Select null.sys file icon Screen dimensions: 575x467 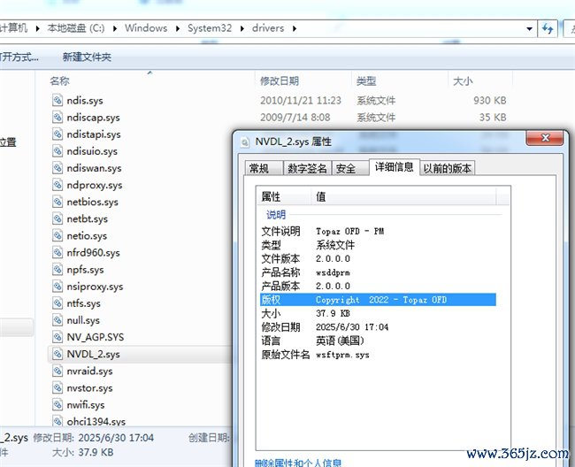57,319
